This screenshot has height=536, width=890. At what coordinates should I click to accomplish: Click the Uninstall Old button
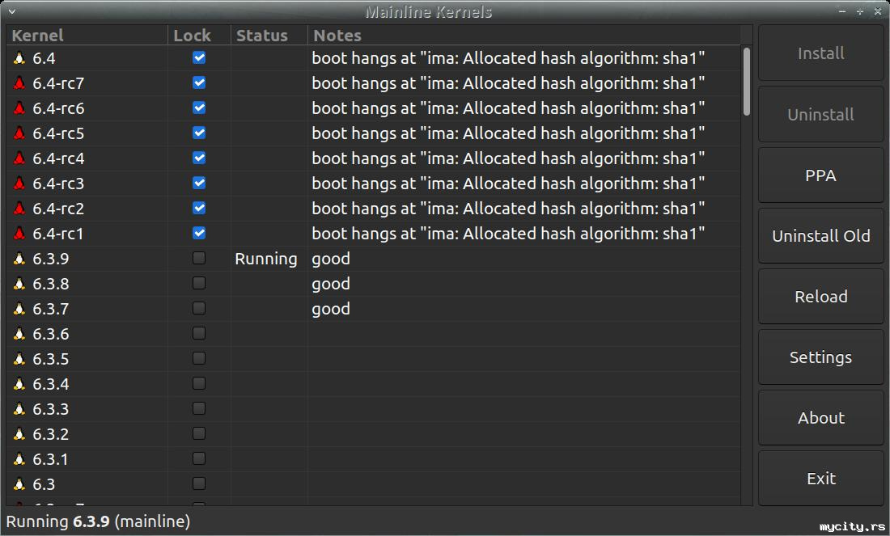point(820,236)
